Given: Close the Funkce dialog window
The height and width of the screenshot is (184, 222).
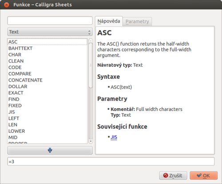Looking at the screenshot, I should tap(6, 5).
